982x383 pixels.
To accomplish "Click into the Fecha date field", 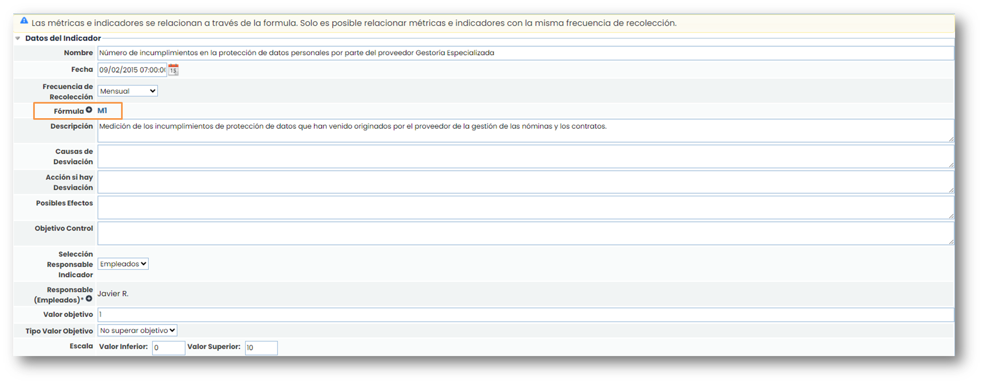I will pos(132,70).
